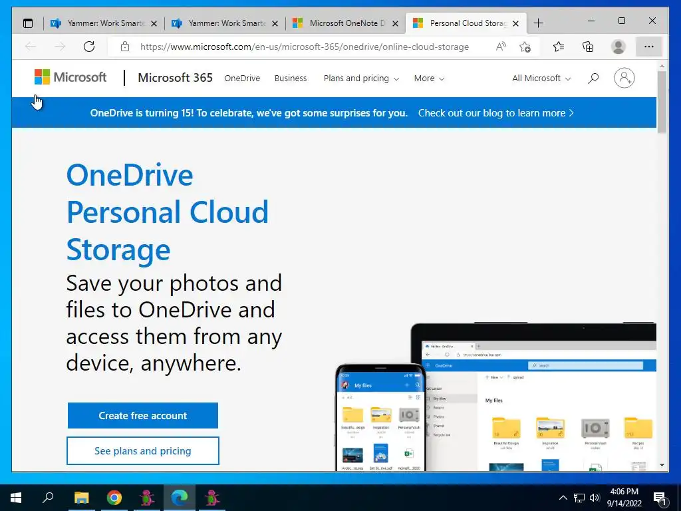Refresh the current page

point(89,47)
